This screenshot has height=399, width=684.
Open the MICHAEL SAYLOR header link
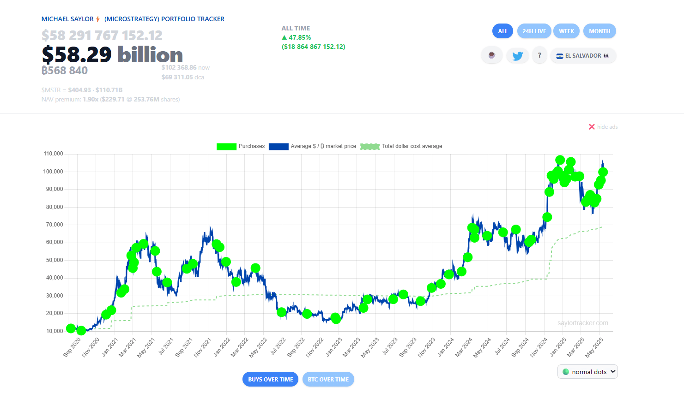click(67, 19)
